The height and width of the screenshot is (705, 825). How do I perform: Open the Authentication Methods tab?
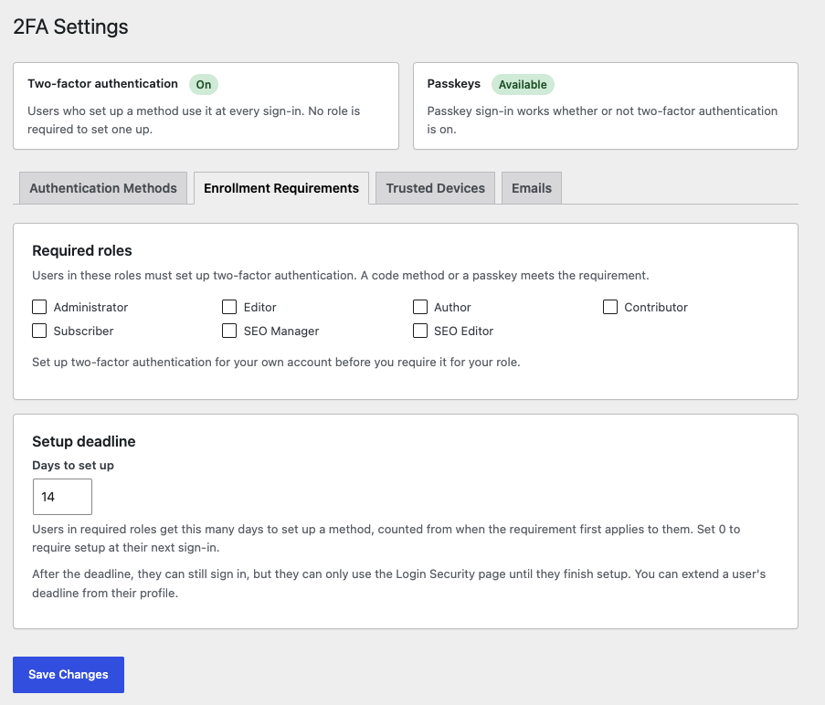[x=103, y=188]
